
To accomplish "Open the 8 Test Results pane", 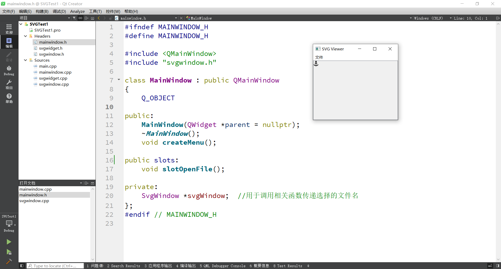I will point(288,266).
